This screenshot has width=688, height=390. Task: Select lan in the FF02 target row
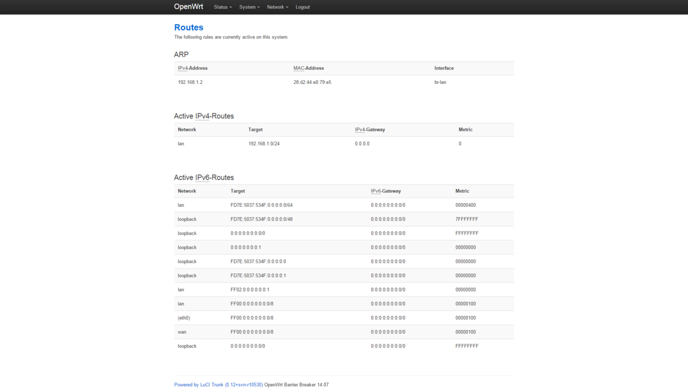(181, 290)
